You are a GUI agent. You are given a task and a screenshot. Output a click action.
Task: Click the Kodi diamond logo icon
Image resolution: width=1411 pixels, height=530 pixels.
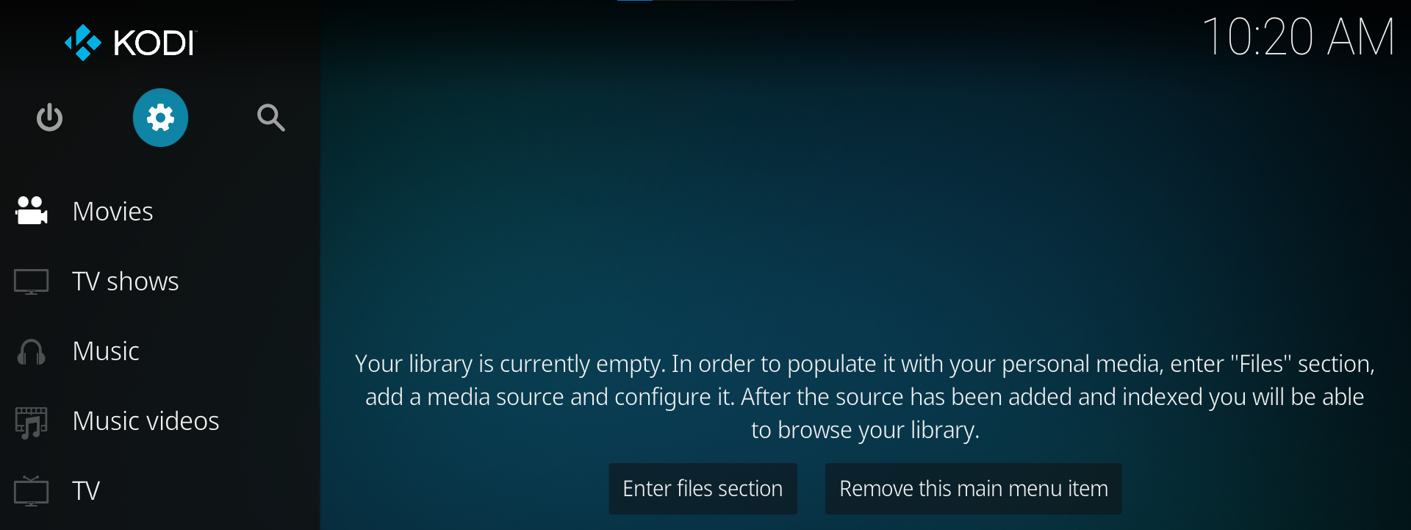click(x=83, y=43)
